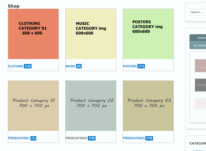This screenshot has width=206, height=151.
Task: Click the PRODCATEG03 link
Action: click(x=134, y=138)
